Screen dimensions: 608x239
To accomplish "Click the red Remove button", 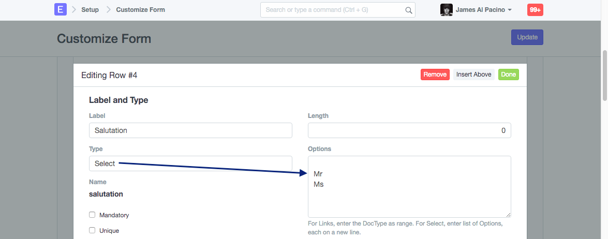I will 435,74.
